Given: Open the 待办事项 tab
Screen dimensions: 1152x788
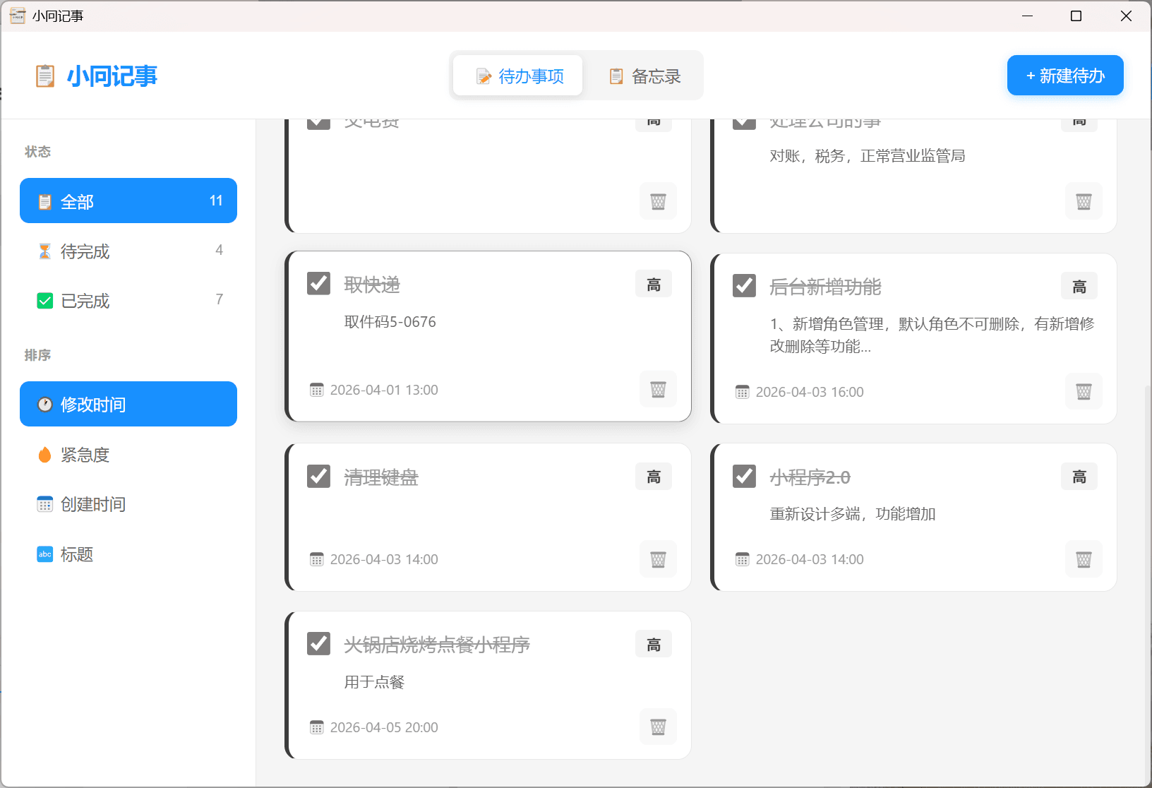Looking at the screenshot, I should [518, 76].
